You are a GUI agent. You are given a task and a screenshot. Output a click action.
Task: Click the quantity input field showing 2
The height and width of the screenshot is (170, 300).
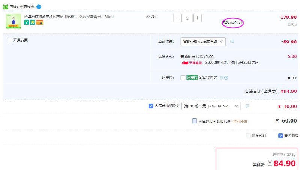pyautogui.click(x=187, y=18)
